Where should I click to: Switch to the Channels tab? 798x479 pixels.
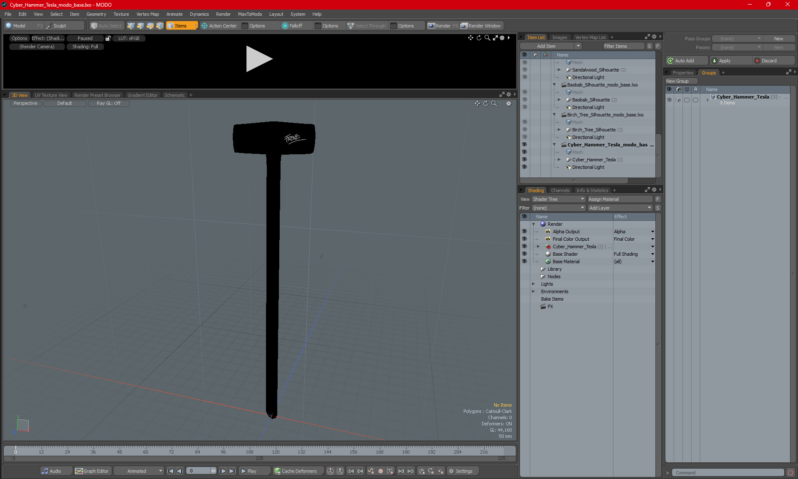click(560, 190)
